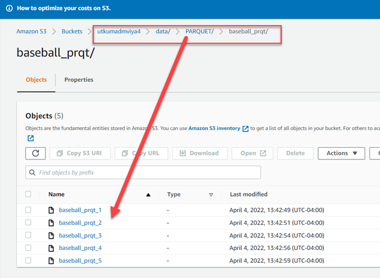Click the file icon beside baseball_prqt_2
The width and height of the screenshot is (380, 278).
point(51,223)
